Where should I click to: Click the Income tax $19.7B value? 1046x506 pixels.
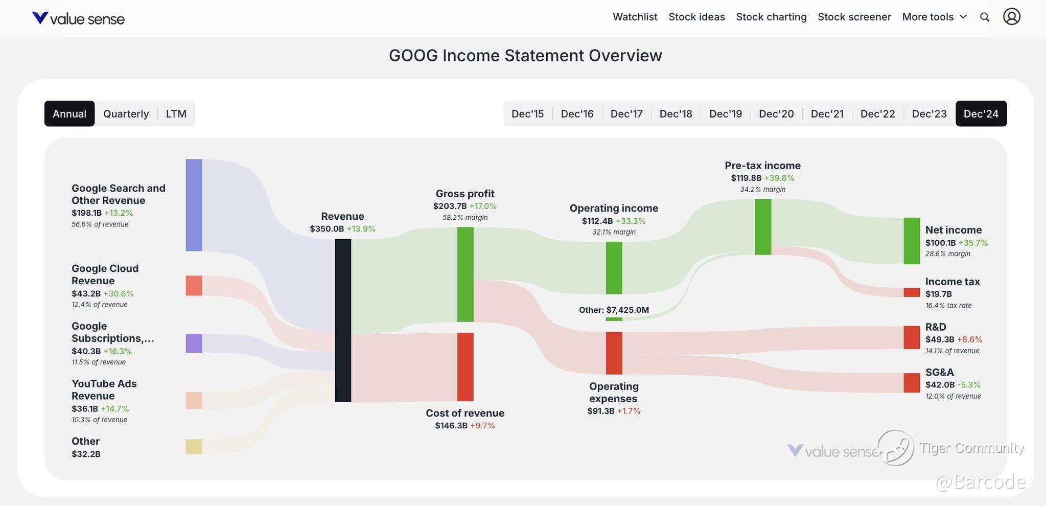point(939,294)
